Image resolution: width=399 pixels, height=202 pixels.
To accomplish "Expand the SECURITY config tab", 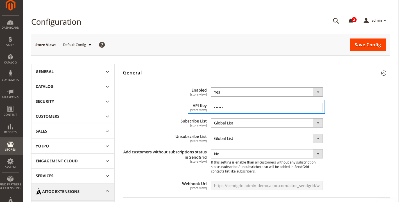I will pyautogui.click(x=73, y=101).
